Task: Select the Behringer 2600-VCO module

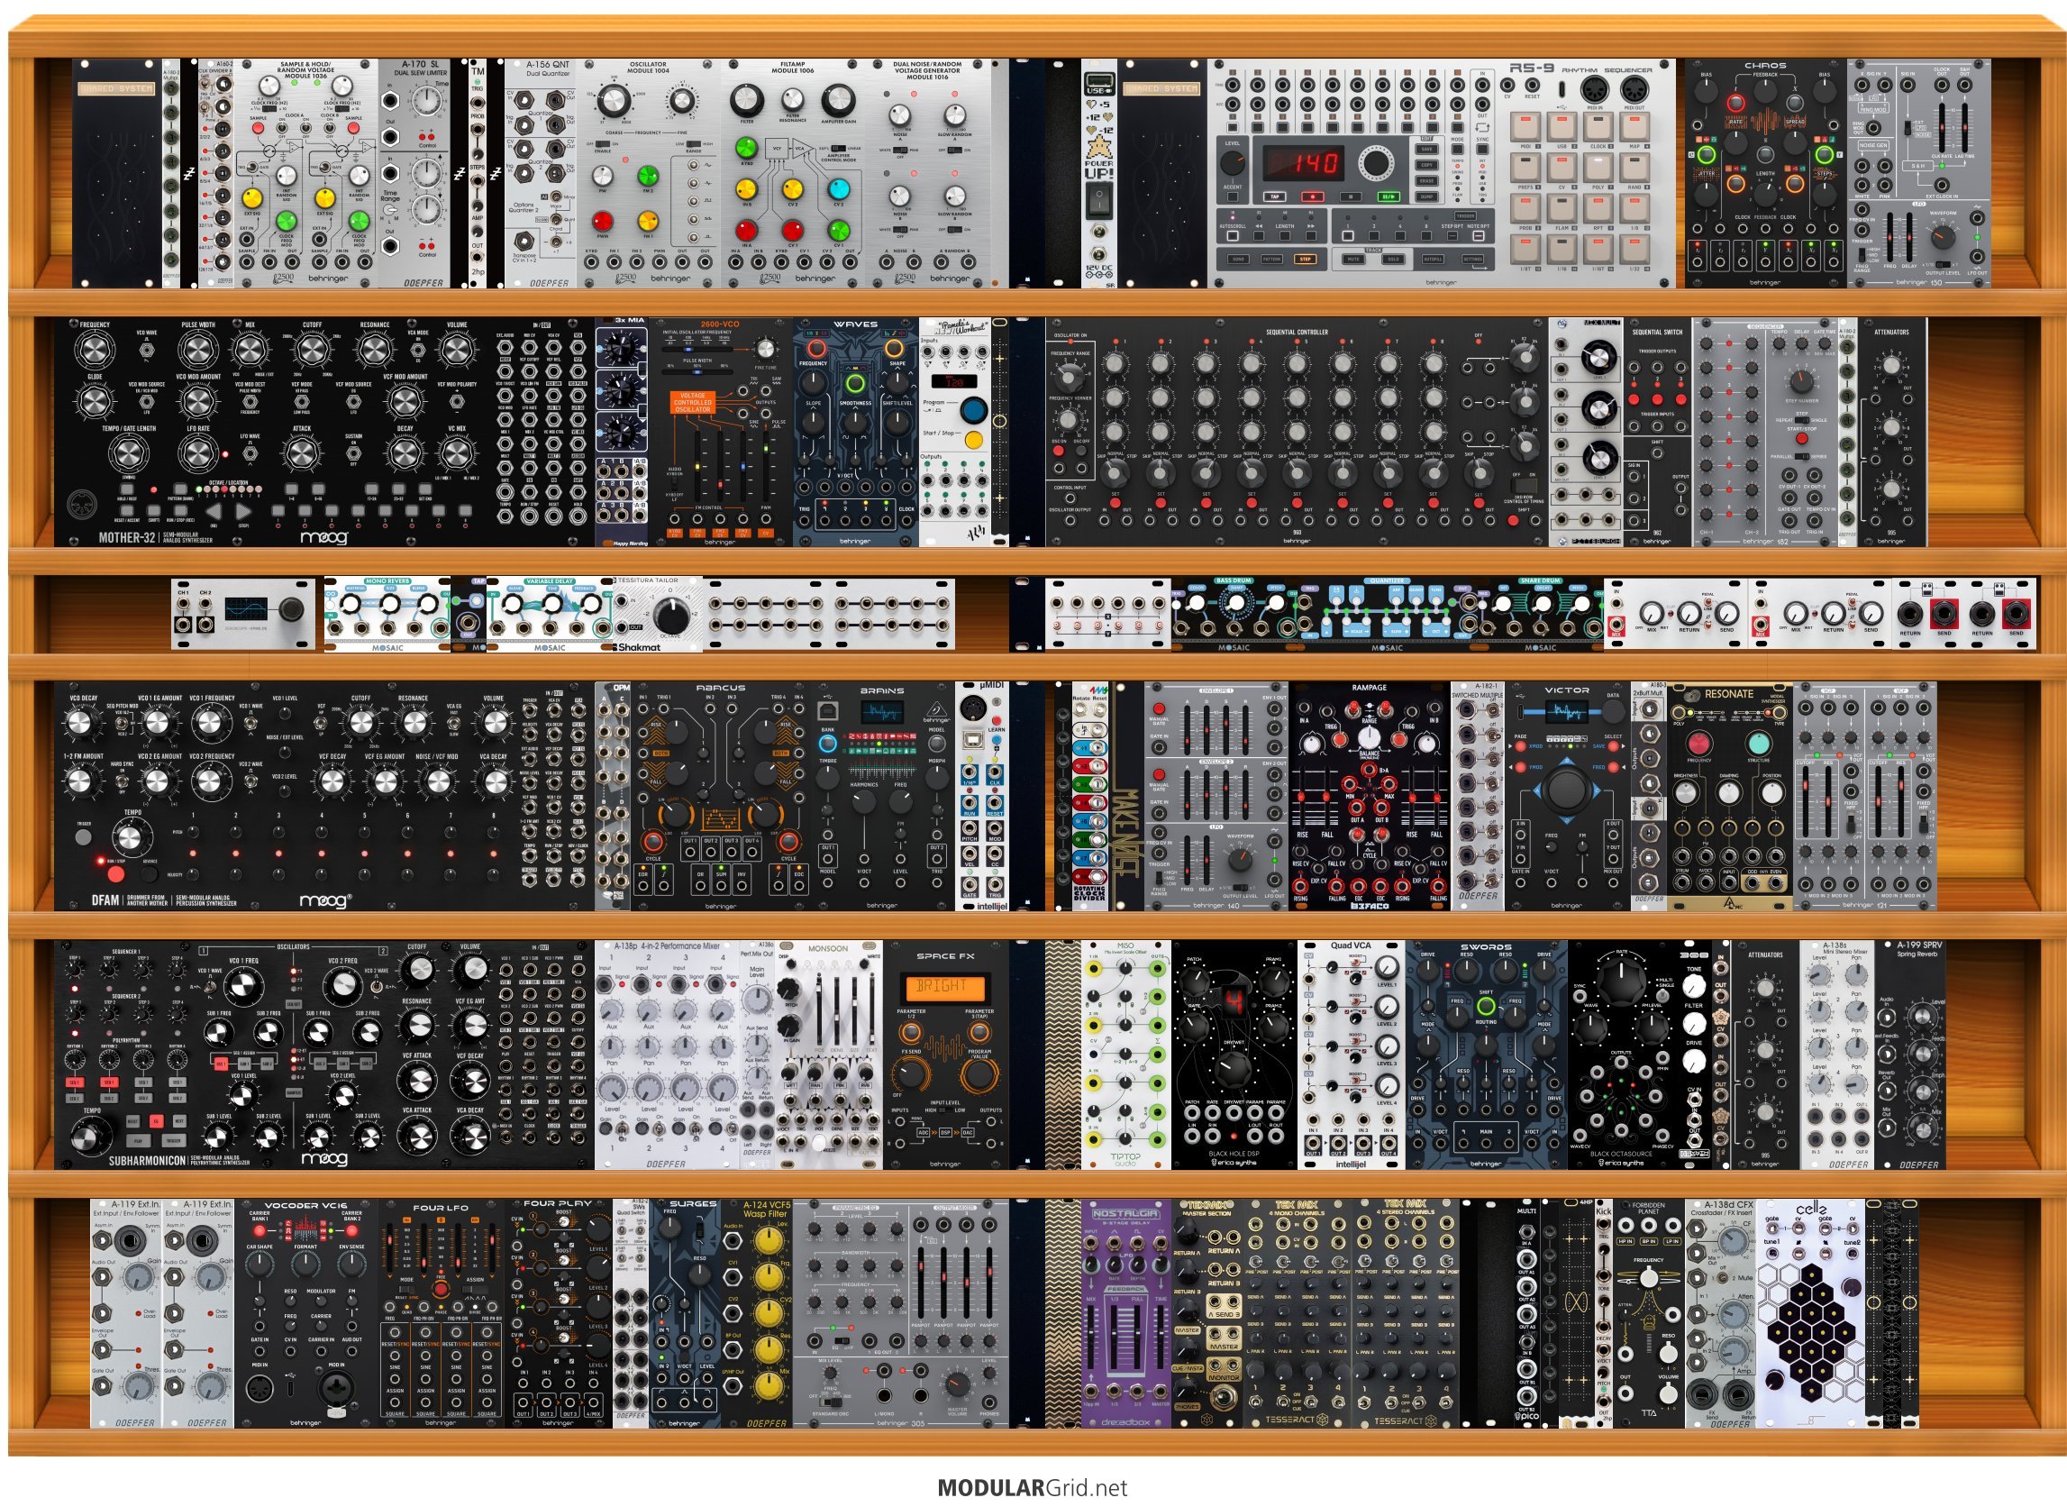Action: (720, 432)
